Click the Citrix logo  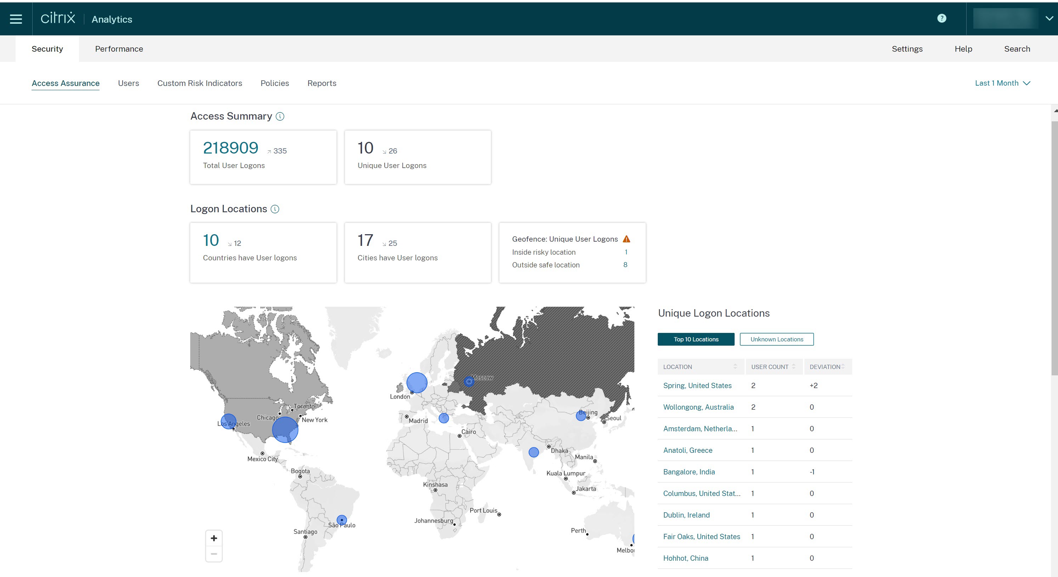58,18
